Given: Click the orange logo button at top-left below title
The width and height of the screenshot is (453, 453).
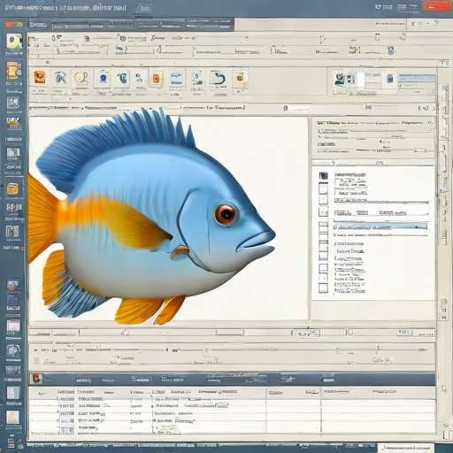Looking at the screenshot, I should point(13,25).
